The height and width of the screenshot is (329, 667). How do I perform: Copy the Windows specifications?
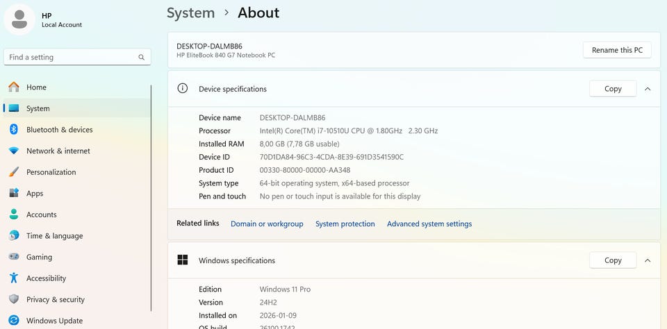click(x=613, y=260)
